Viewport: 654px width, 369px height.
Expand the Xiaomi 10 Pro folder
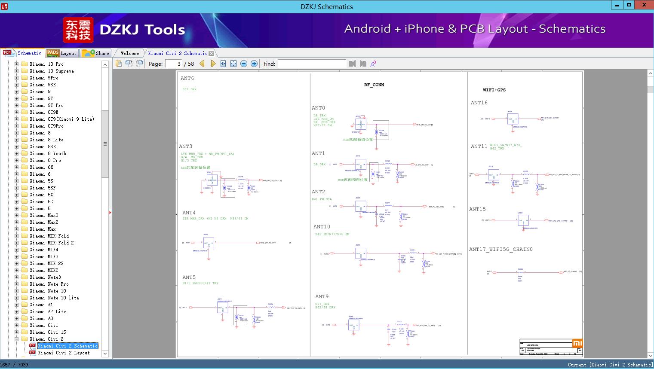tap(17, 64)
